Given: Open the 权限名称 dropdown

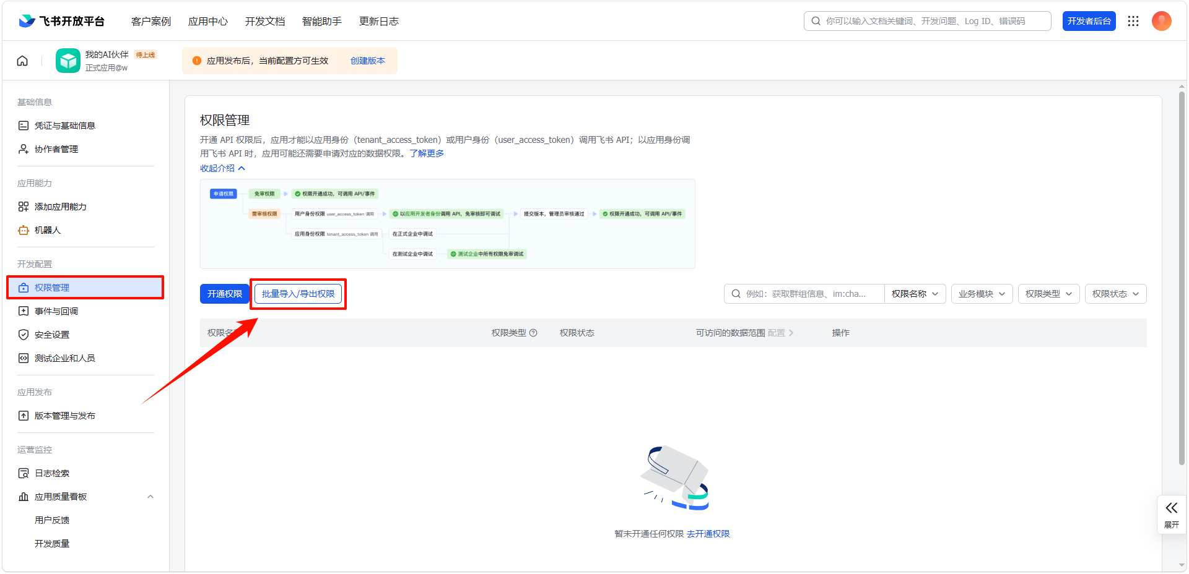Looking at the screenshot, I should (915, 294).
